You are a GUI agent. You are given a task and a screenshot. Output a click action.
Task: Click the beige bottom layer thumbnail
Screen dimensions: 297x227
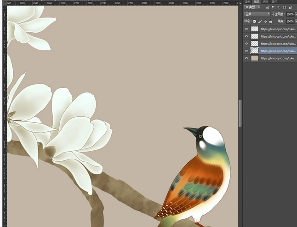pyautogui.click(x=255, y=58)
